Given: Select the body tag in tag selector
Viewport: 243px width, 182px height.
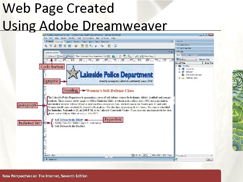Looking at the screenshot, I should click(x=47, y=155).
